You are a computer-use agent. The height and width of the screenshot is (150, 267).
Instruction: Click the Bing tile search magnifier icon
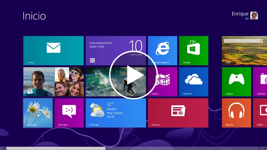[261, 41]
